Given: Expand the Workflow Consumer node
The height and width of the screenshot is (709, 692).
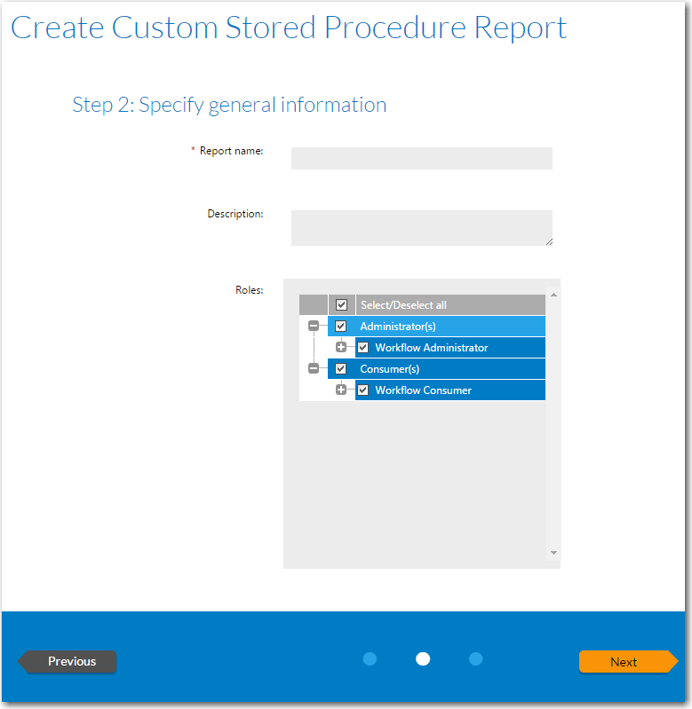Looking at the screenshot, I should tap(341, 390).
